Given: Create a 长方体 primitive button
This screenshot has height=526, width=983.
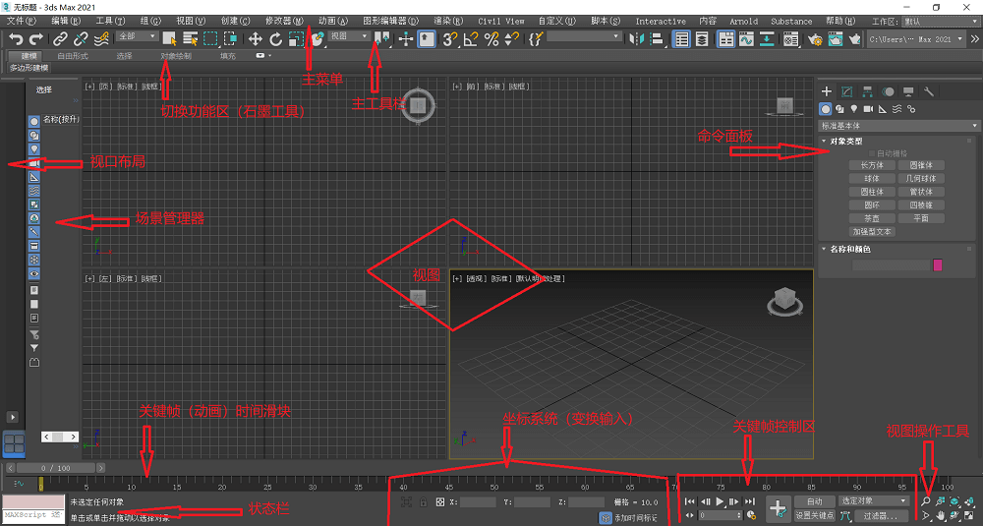Looking at the screenshot, I should (x=872, y=165).
